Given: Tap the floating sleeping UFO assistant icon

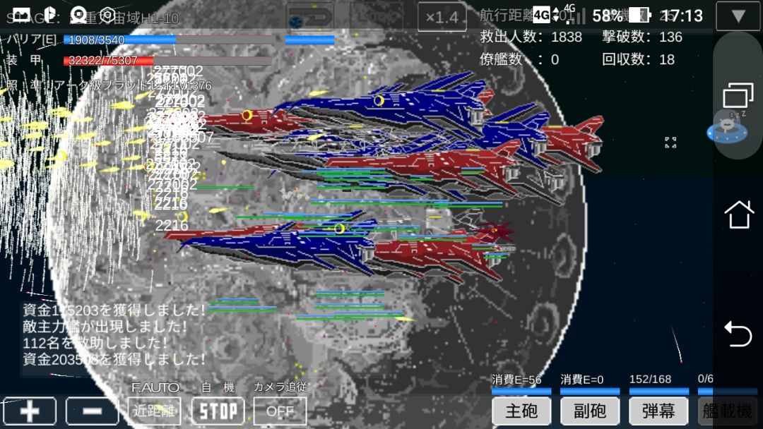Looking at the screenshot, I should point(727,128).
